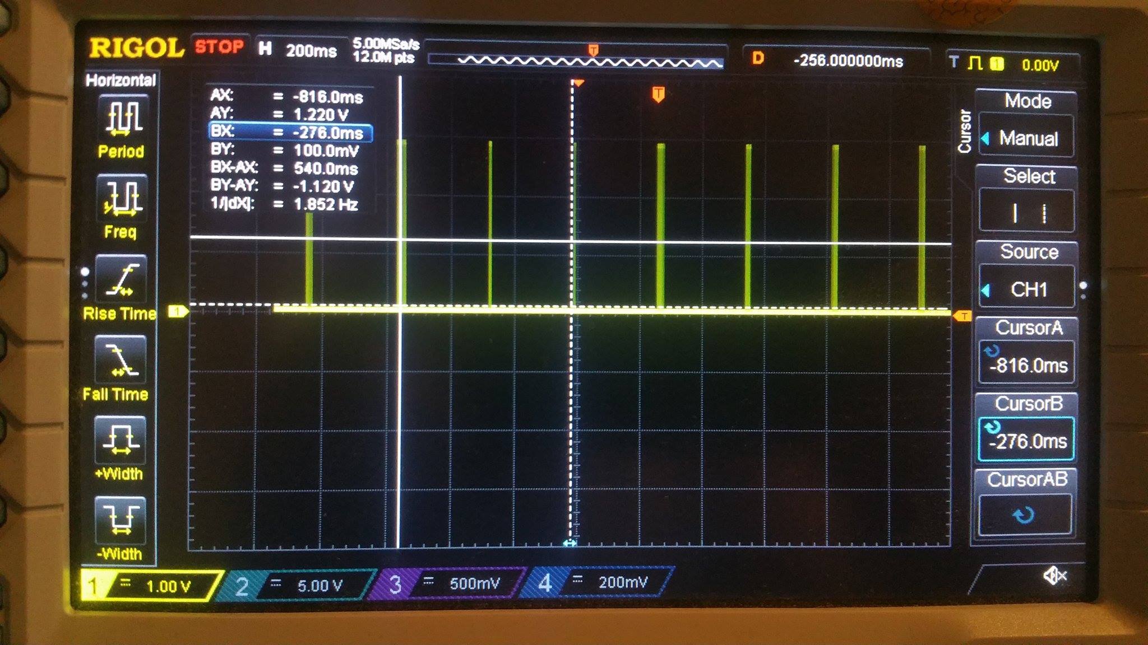The image size is (1148, 645).
Task: Click the sound mute speaker icon
Action: [x=1054, y=575]
